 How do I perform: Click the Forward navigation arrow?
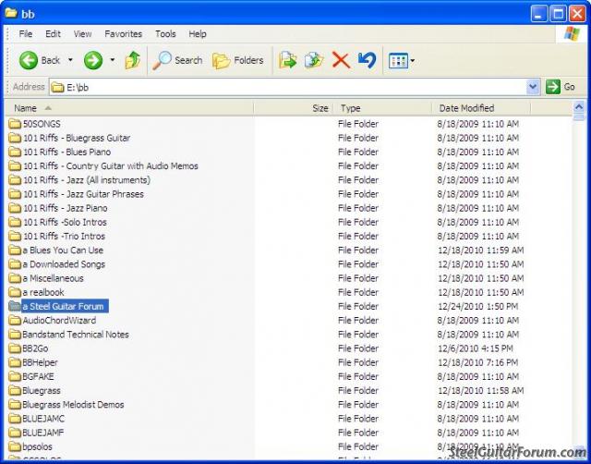pyautogui.click(x=93, y=60)
